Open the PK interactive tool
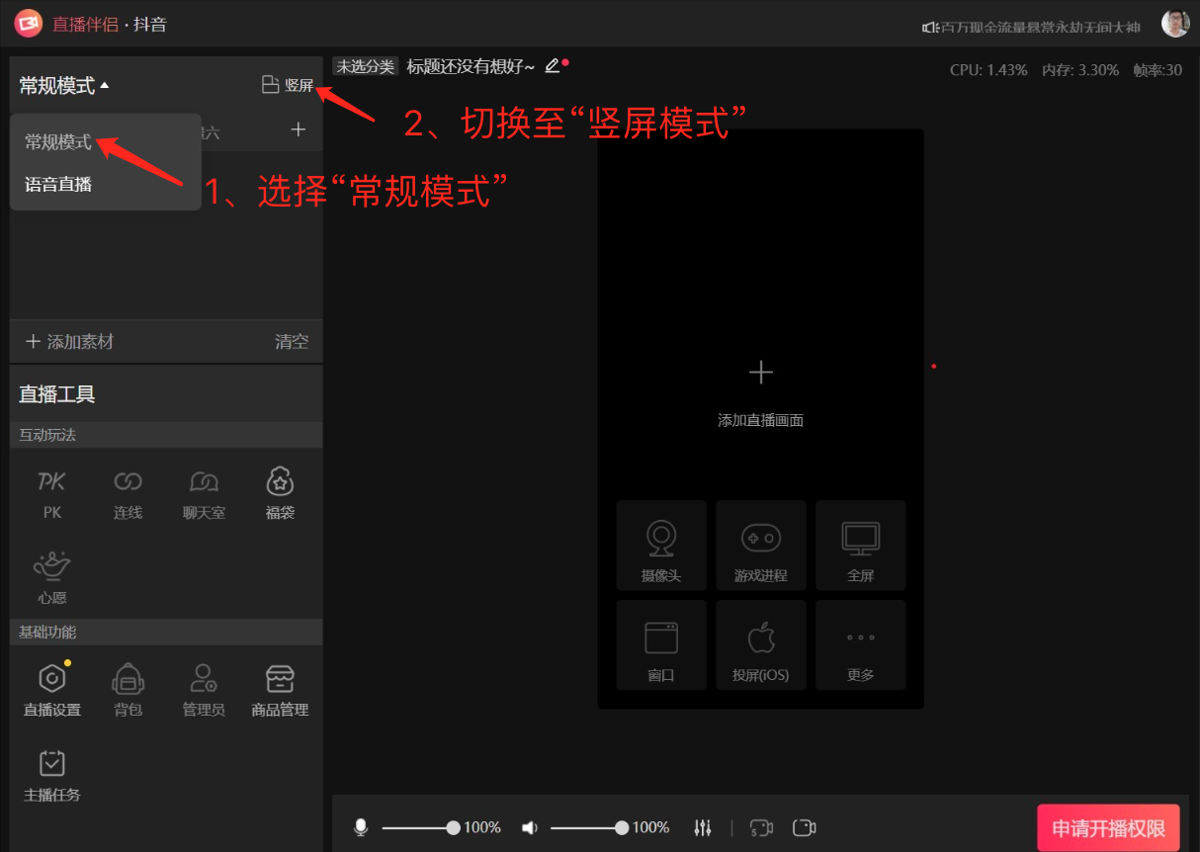 pos(51,493)
